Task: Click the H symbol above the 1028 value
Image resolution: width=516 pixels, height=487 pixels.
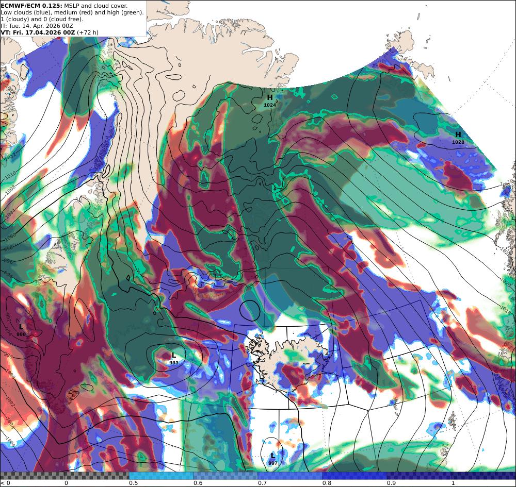Action: 458,135
